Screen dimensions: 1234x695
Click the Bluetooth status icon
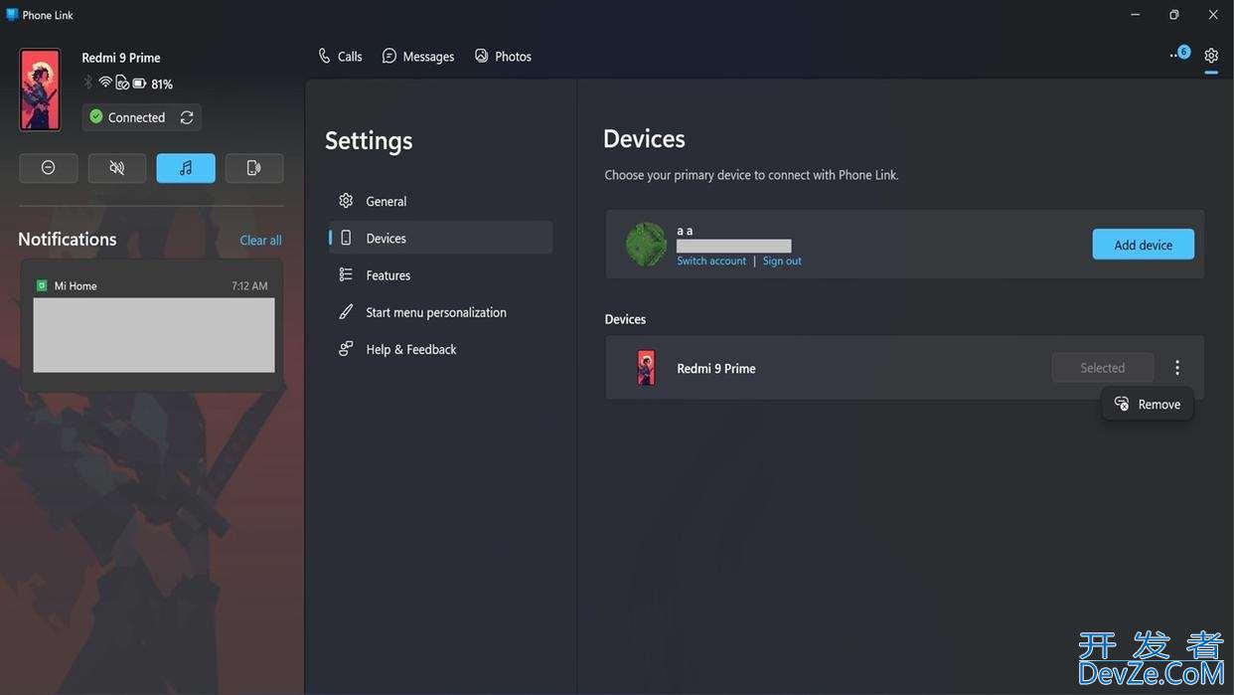pyautogui.click(x=87, y=83)
